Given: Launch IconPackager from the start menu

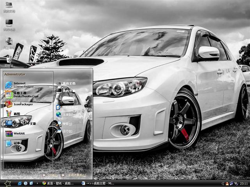Looking at the screenshot, I should click(x=19, y=104).
